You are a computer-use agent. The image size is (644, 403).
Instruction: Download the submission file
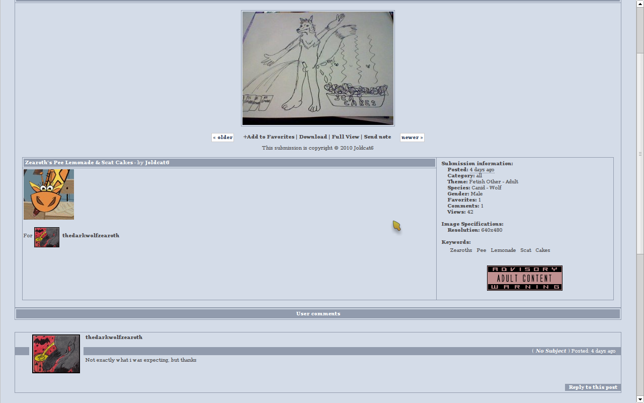point(313,137)
